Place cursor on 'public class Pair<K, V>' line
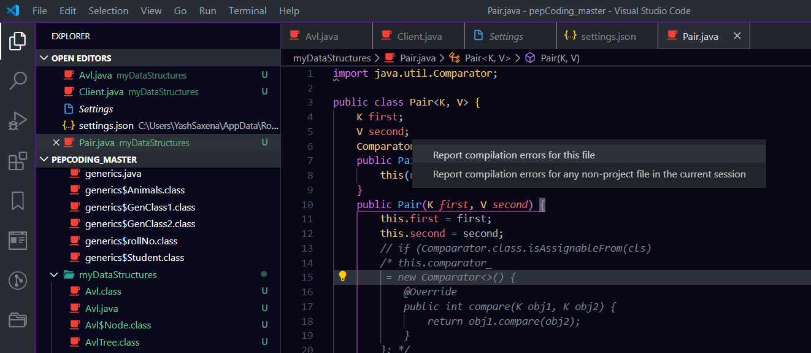811x353 pixels. pos(406,103)
